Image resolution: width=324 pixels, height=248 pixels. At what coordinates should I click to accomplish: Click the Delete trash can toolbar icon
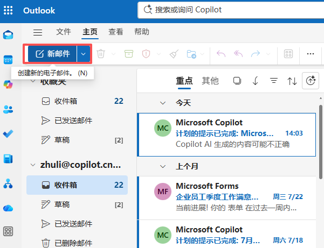tap(101, 54)
